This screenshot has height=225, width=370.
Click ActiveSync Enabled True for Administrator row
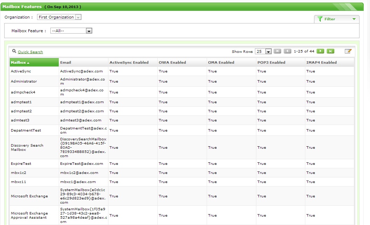(x=114, y=82)
